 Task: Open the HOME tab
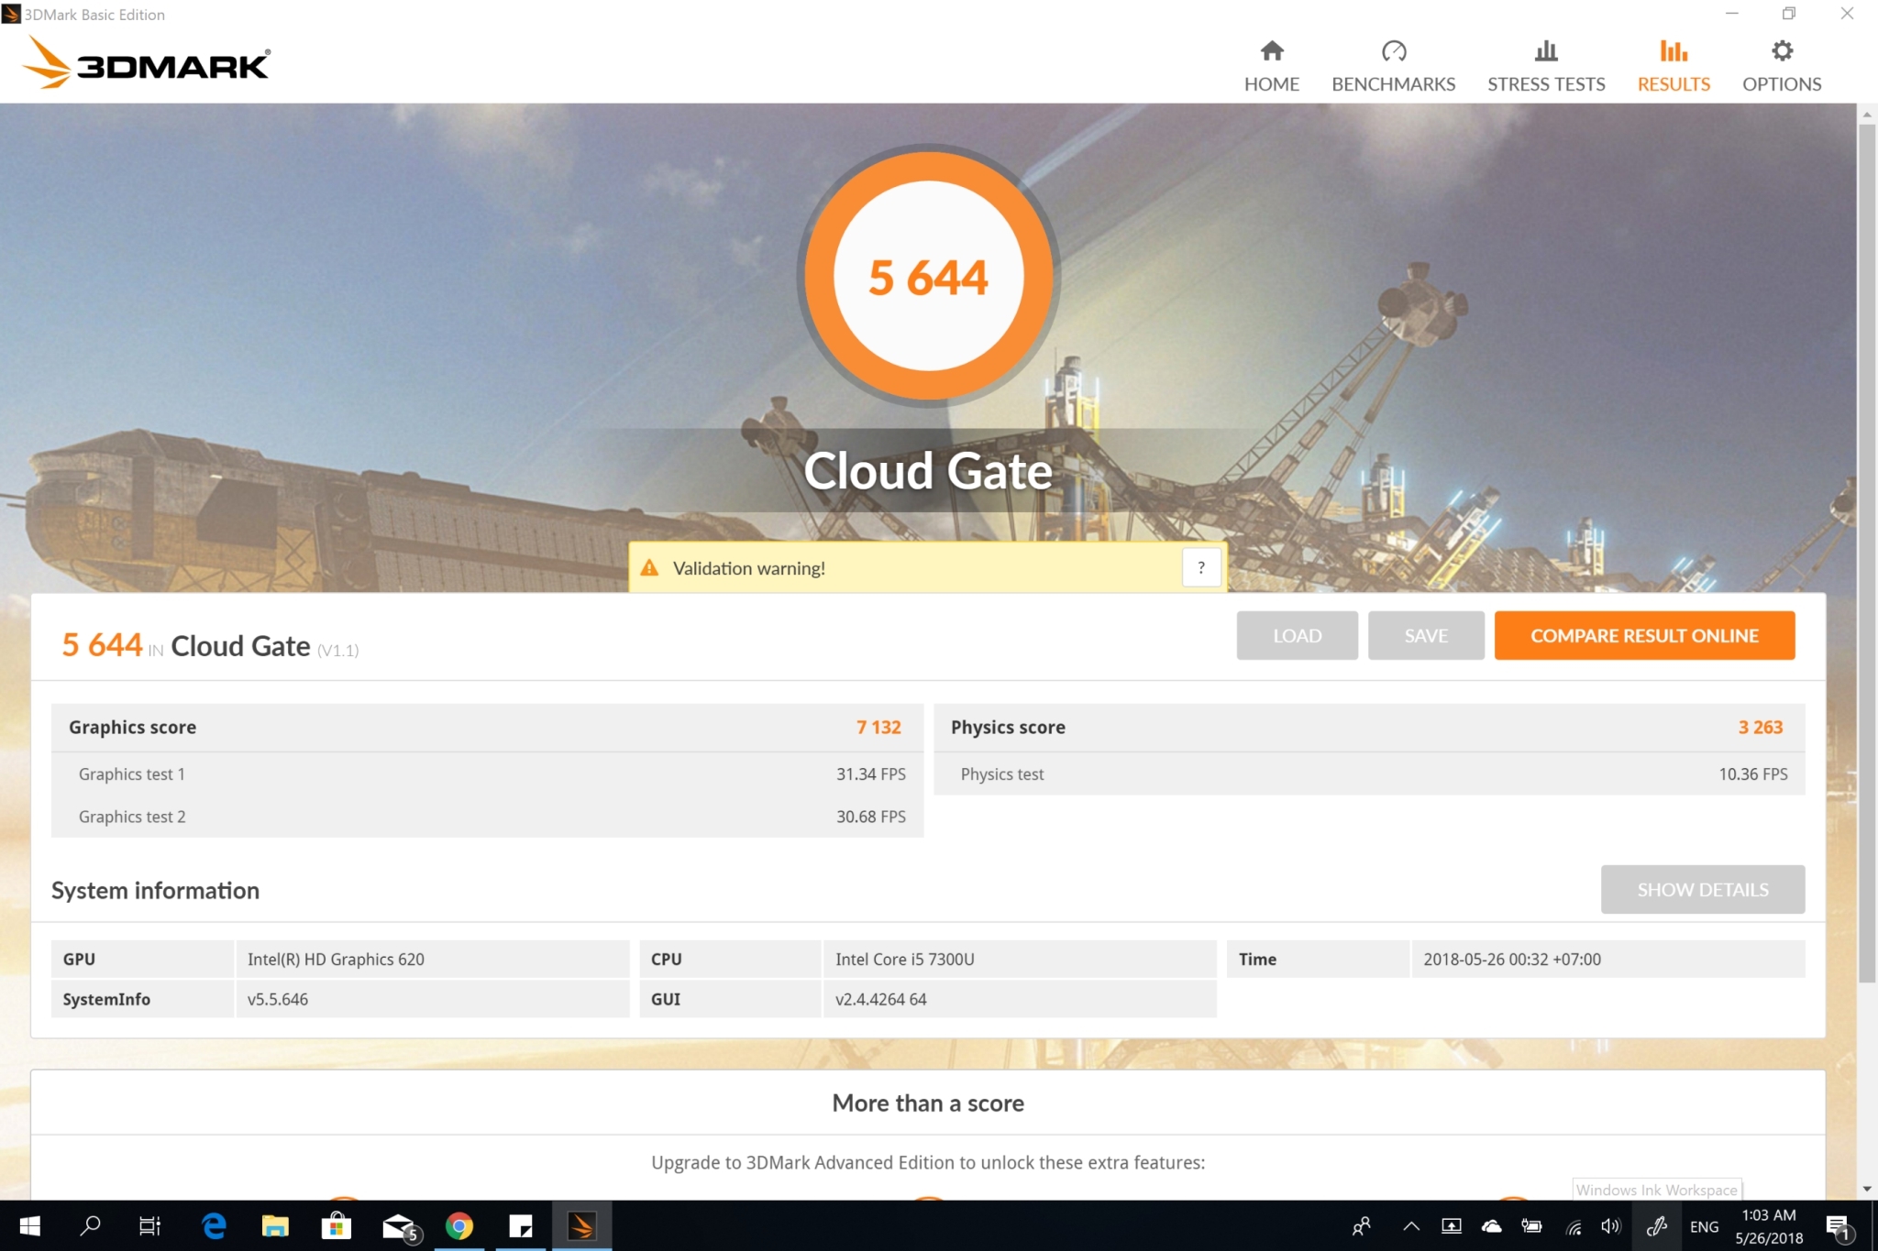[1271, 66]
